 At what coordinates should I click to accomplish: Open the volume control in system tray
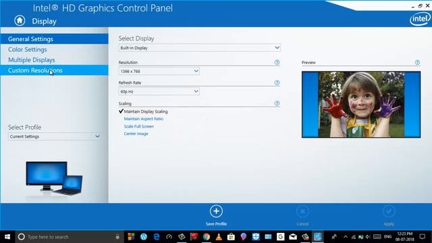tap(367, 237)
